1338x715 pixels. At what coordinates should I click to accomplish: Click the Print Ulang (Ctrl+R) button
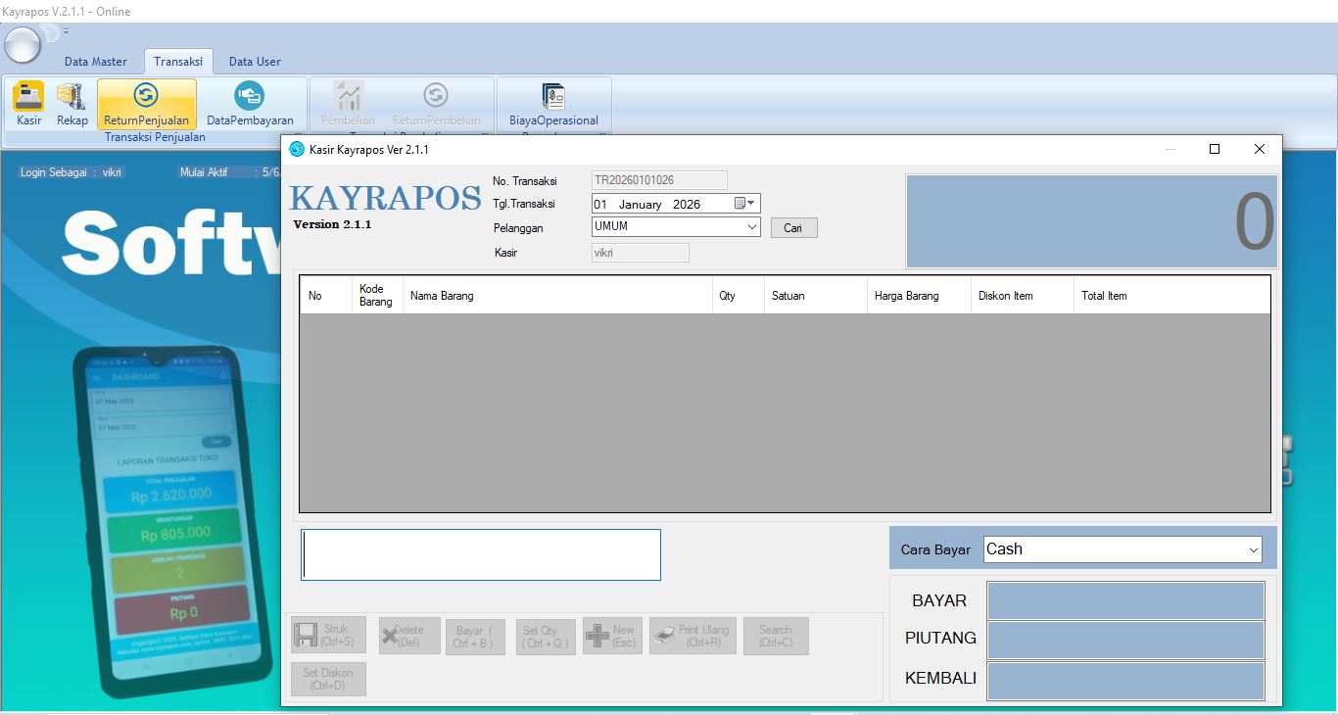point(693,636)
